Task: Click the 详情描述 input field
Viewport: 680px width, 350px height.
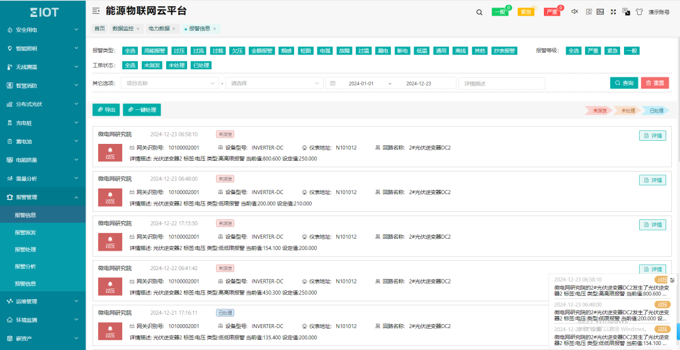Action: 502,83
